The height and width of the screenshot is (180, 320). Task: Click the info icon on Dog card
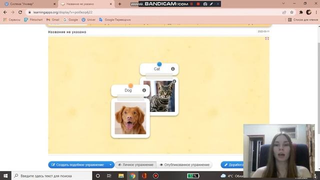coord(144,90)
